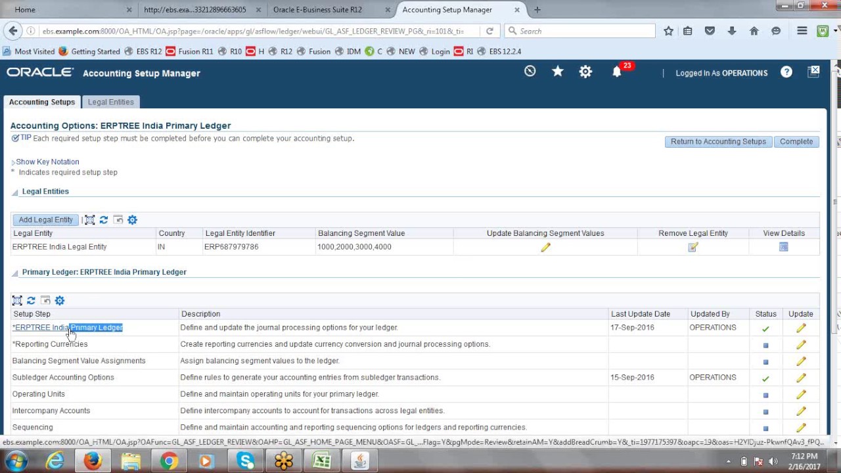Detach the Primary Ledger setup table
841x473 pixels.
pos(17,300)
